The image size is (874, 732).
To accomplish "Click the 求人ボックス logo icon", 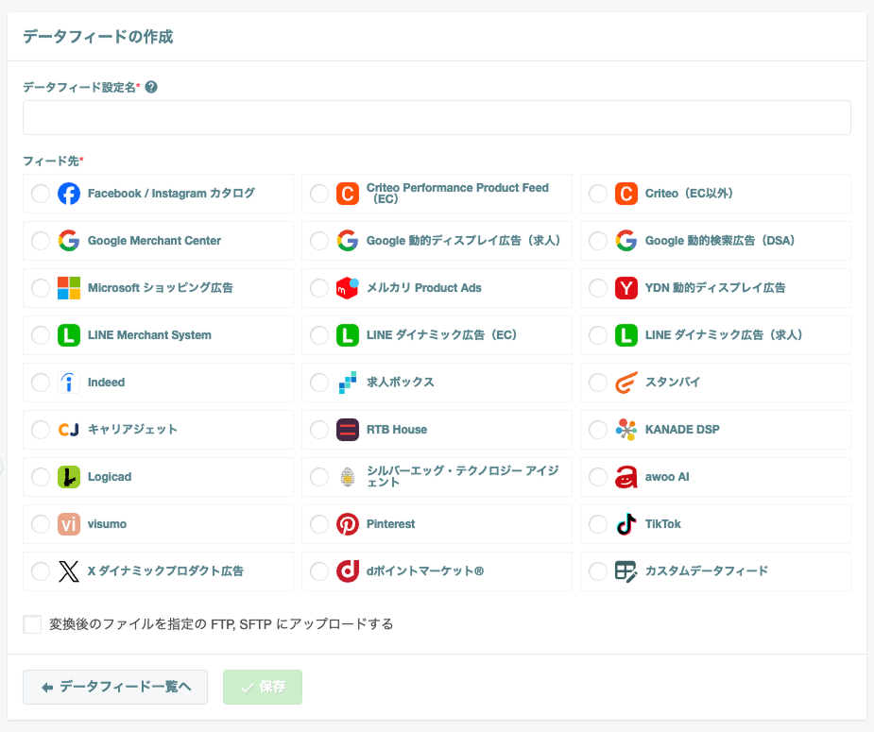I will click(x=348, y=383).
